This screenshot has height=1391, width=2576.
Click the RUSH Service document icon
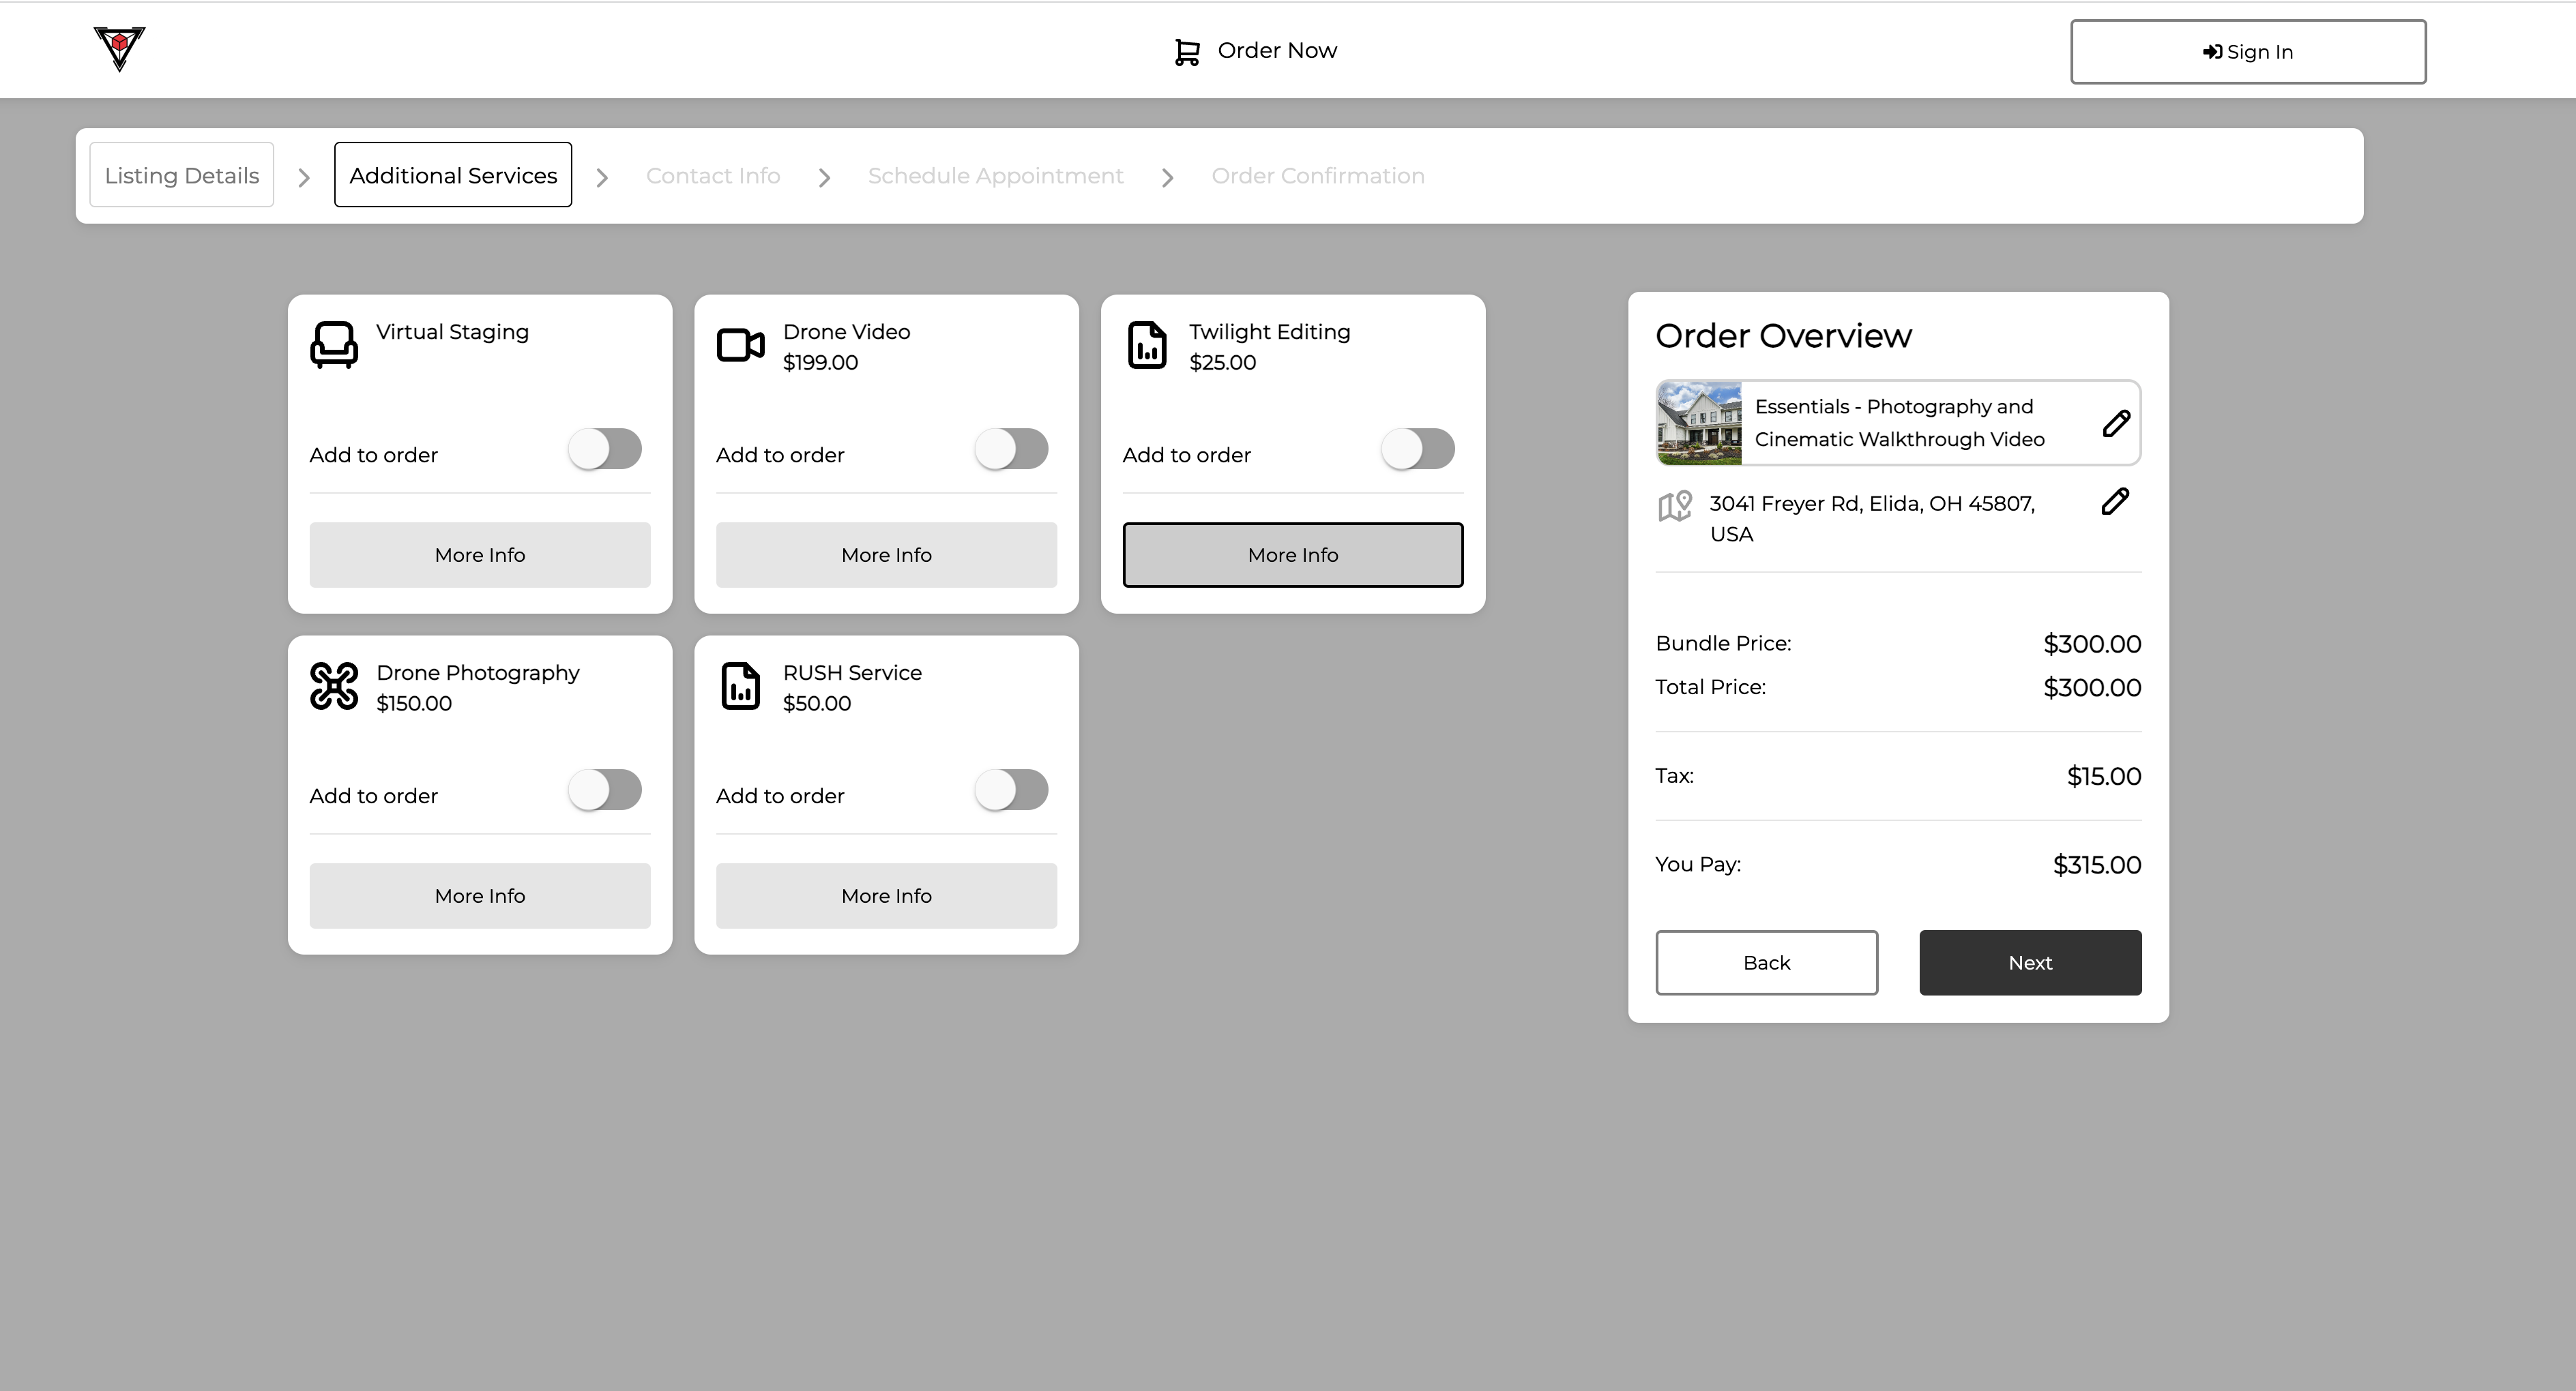coord(741,685)
